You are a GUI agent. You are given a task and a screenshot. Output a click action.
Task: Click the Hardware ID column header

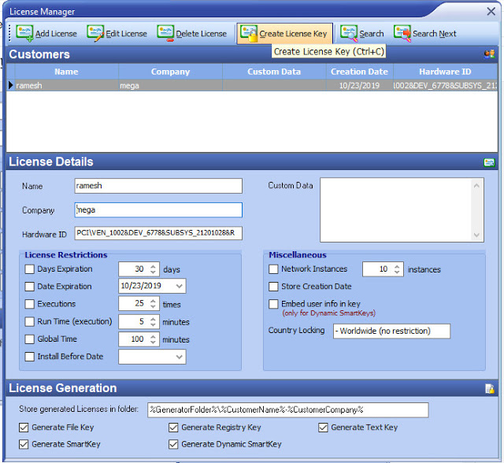point(445,72)
